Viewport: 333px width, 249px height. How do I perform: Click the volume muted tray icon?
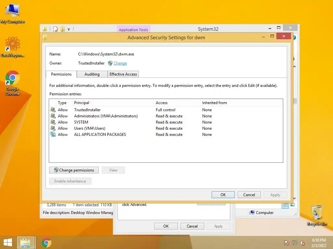pyautogui.click(x=302, y=243)
